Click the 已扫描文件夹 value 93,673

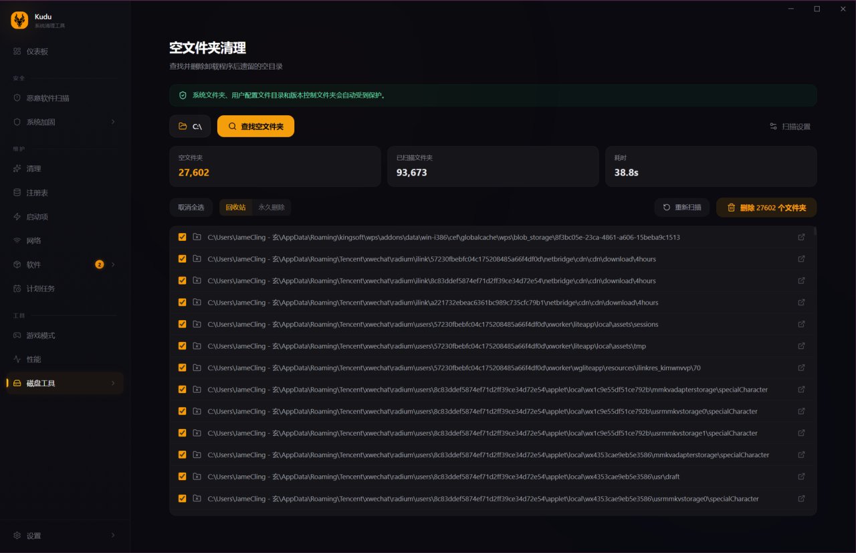click(412, 173)
